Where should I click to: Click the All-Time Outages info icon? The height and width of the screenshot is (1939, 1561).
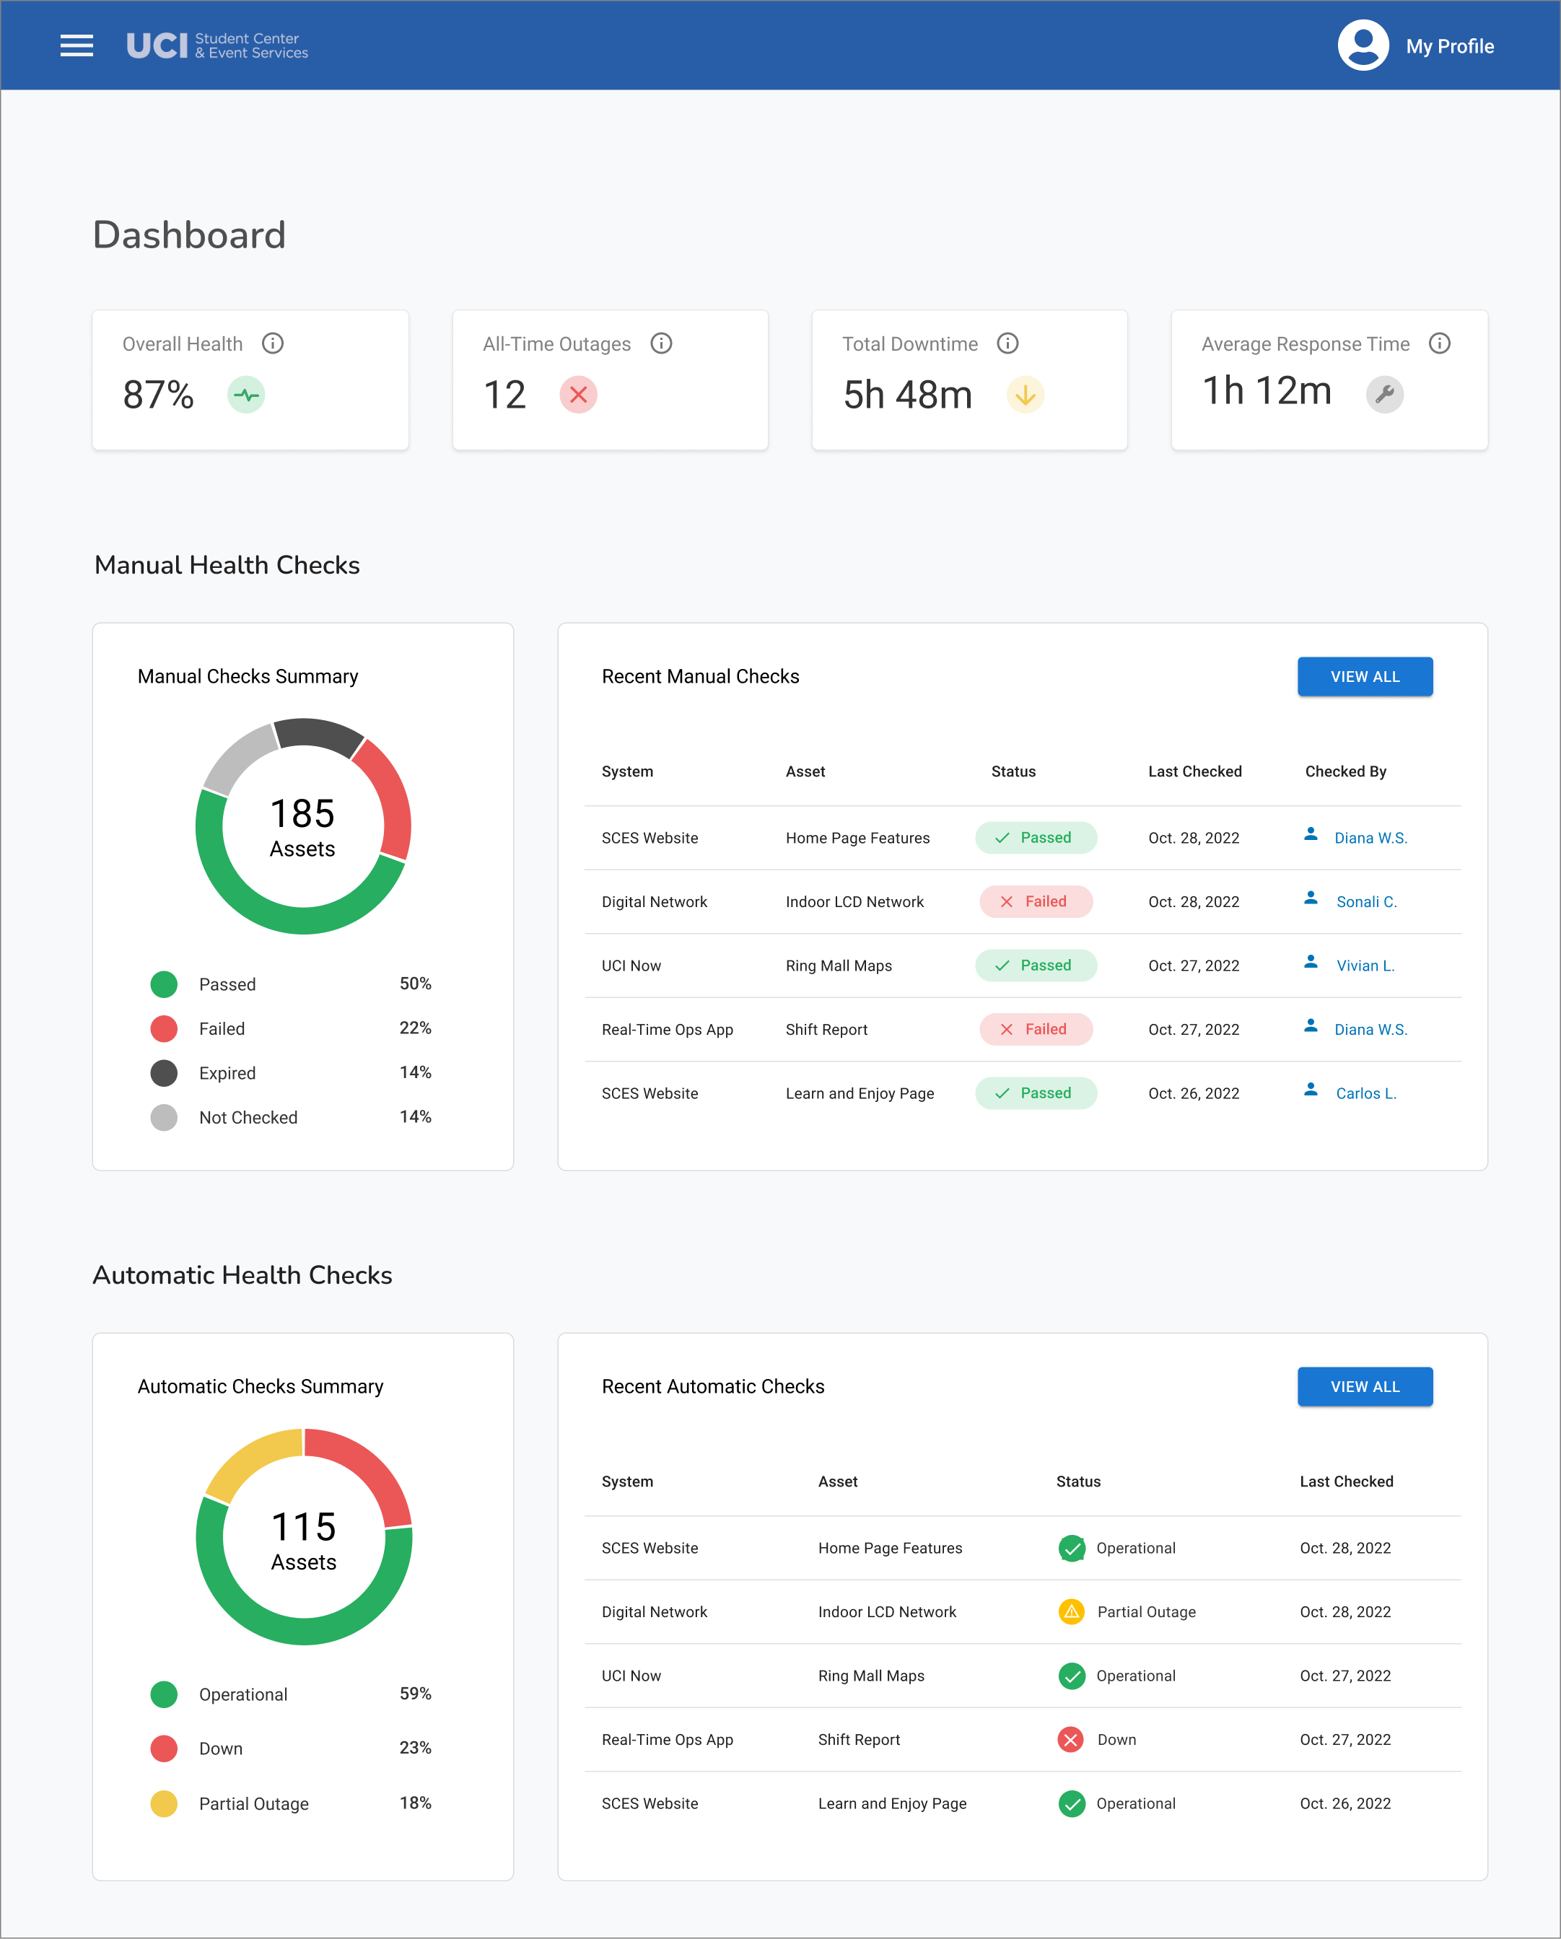[x=661, y=343]
